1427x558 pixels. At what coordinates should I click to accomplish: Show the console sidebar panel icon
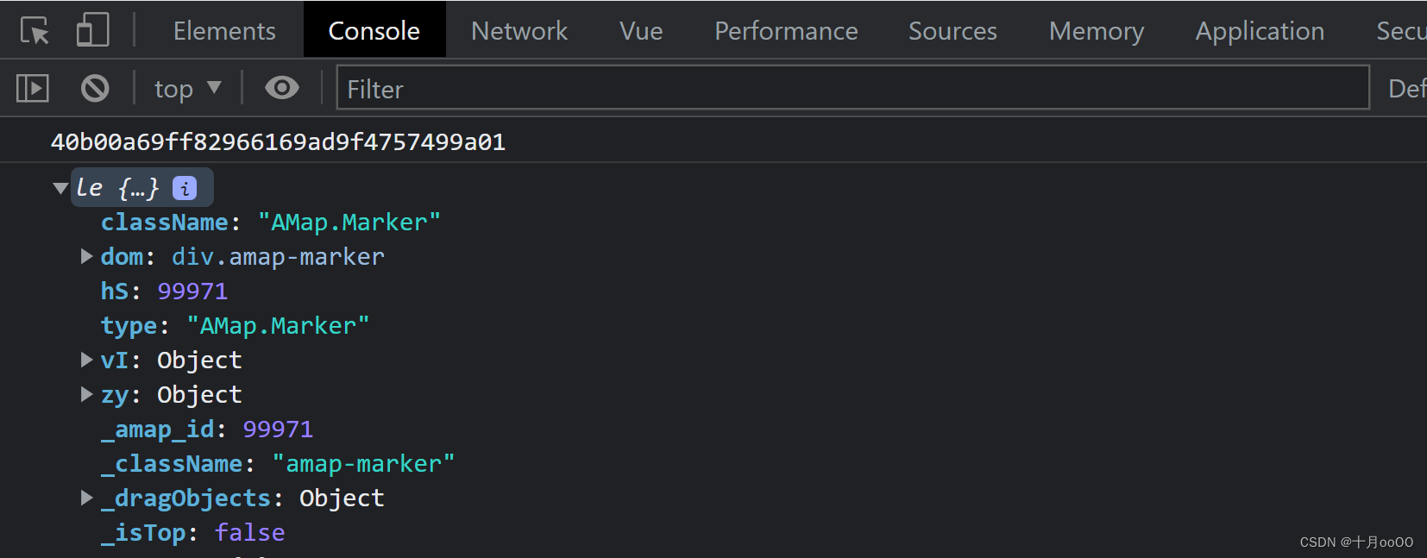pyautogui.click(x=33, y=88)
